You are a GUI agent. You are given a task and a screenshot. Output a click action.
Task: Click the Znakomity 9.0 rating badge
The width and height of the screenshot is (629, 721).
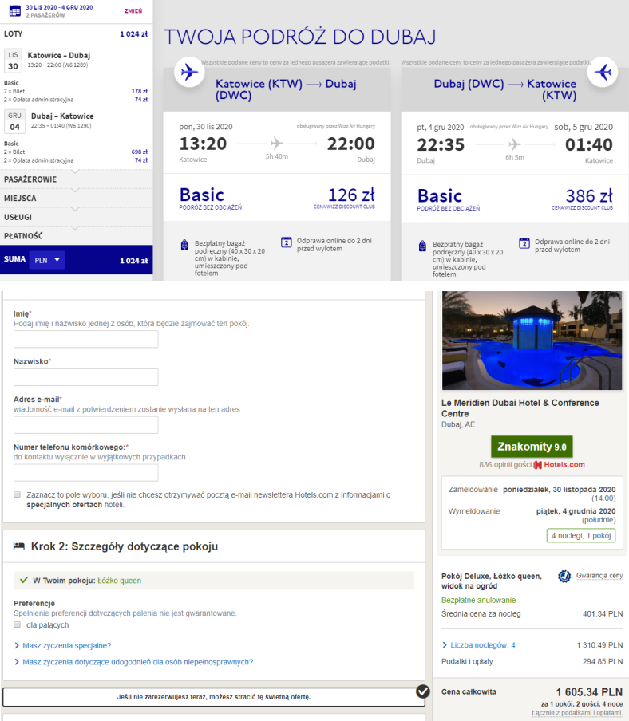click(532, 447)
